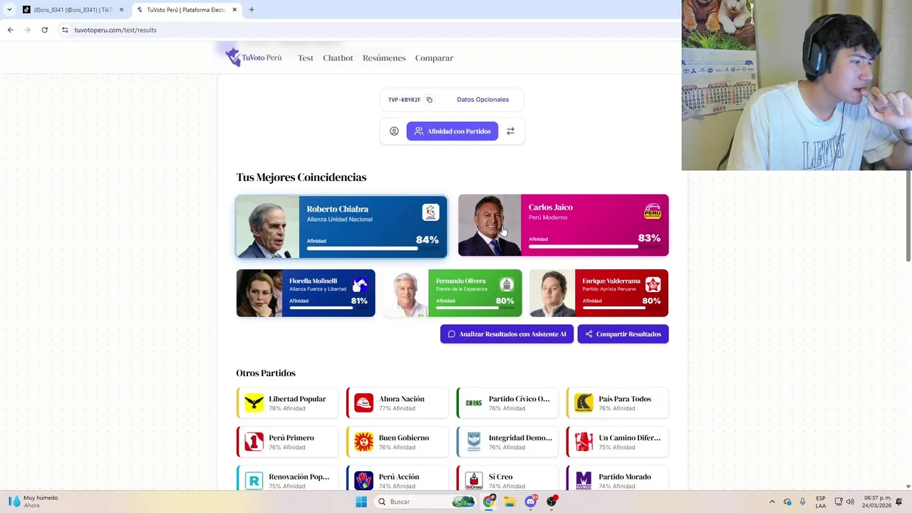Click the Buen Gobierno sun logo
The height and width of the screenshot is (513, 912).
point(363,442)
